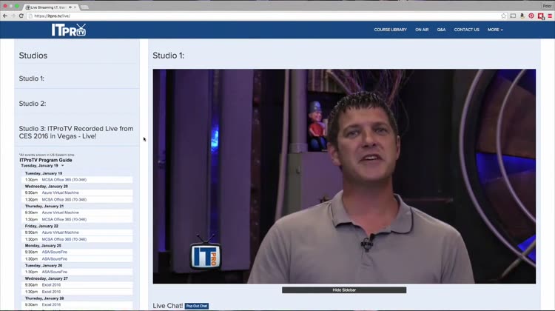Mute the tab via its audio icon
The image size is (555, 311).
[x=70, y=7]
